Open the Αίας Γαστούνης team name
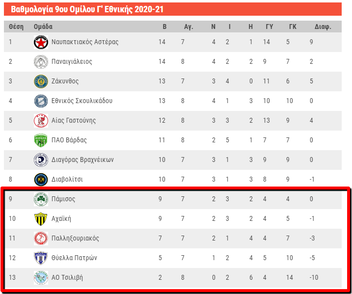352x294 pixels. pos(74,121)
